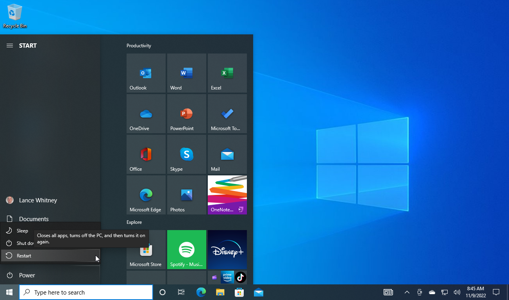Screen dimensions: 509x300
Task: Open File Explorer on taskbar
Action: [x=220, y=292]
